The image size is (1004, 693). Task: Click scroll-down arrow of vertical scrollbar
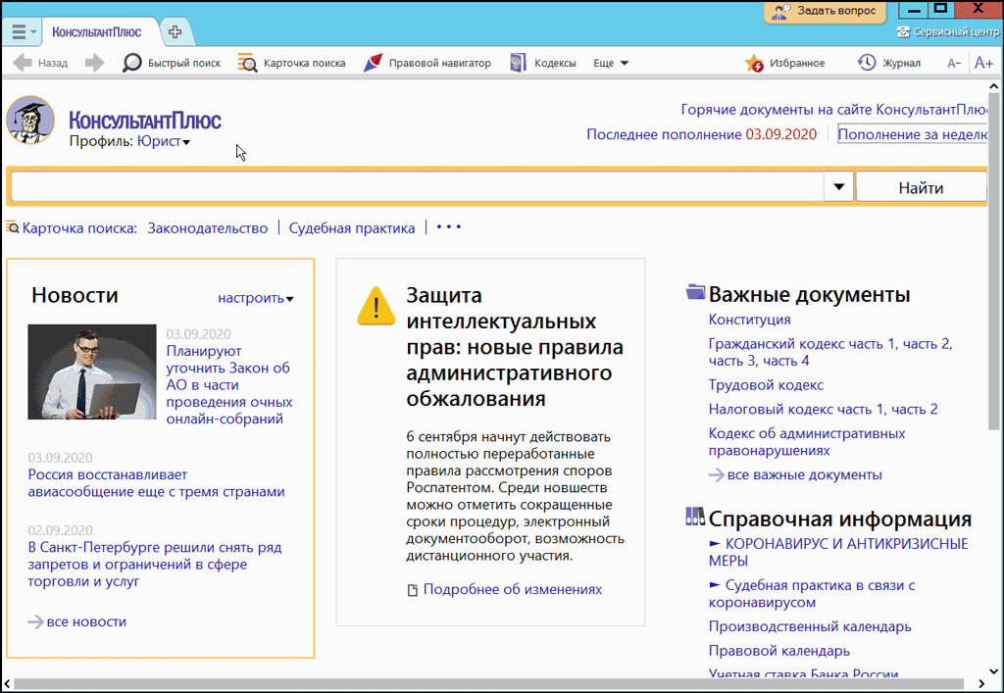pos(993,671)
